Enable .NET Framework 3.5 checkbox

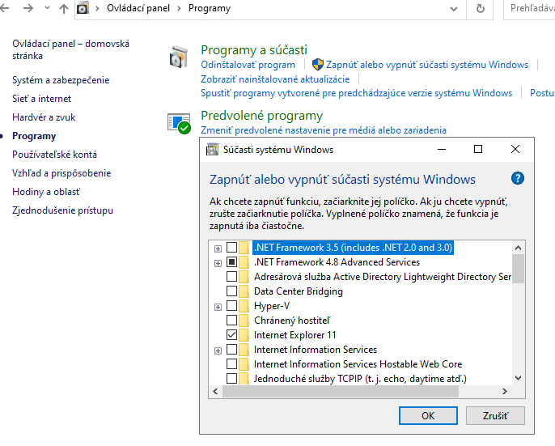pyautogui.click(x=232, y=247)
